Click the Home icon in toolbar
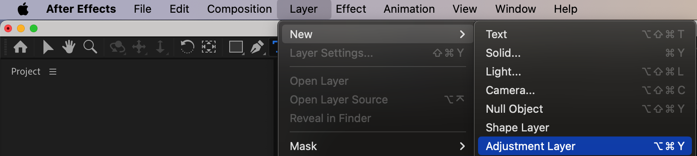The height and width of the screenshot is (156, 697). point(20,47)
